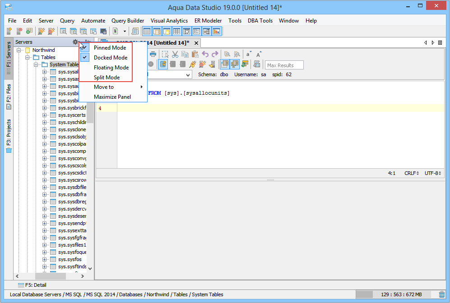Click the green script file toolbar icon
This screenshot has width=450, height=303.
[x=116, y=31]
